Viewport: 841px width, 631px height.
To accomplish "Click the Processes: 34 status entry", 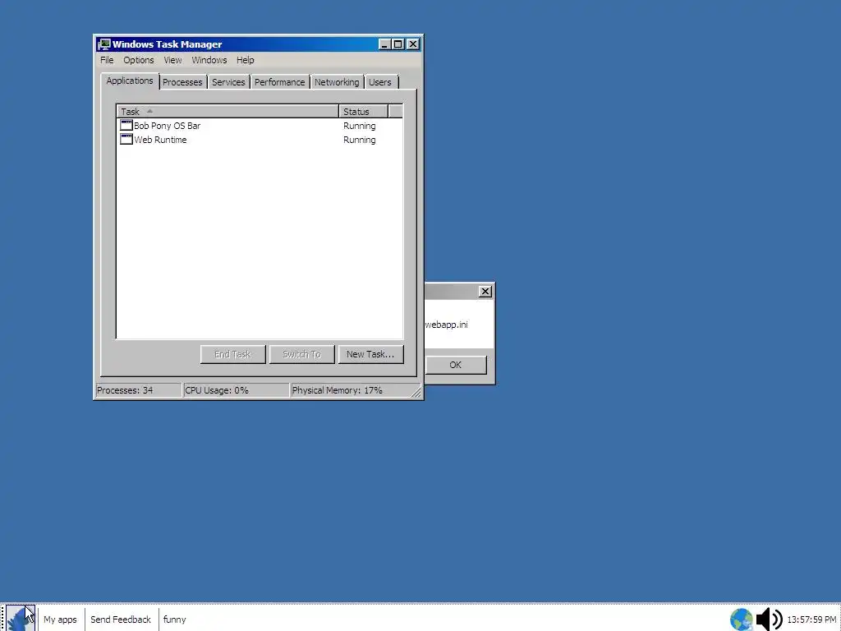I will click(138, 390).
